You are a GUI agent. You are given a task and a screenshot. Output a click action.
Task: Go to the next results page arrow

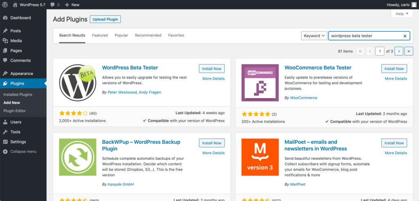pyautogui.click(x=399, y=51)
